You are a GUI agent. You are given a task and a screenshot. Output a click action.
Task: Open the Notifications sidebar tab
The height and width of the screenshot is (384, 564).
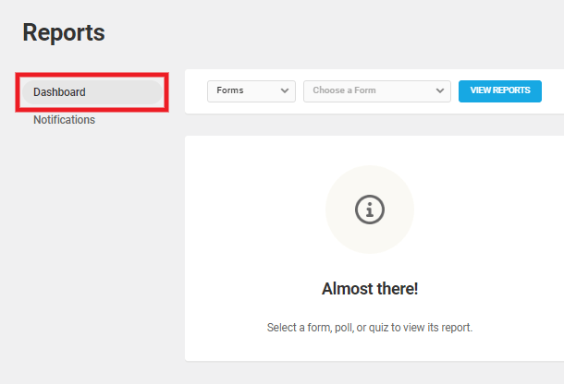64,120
